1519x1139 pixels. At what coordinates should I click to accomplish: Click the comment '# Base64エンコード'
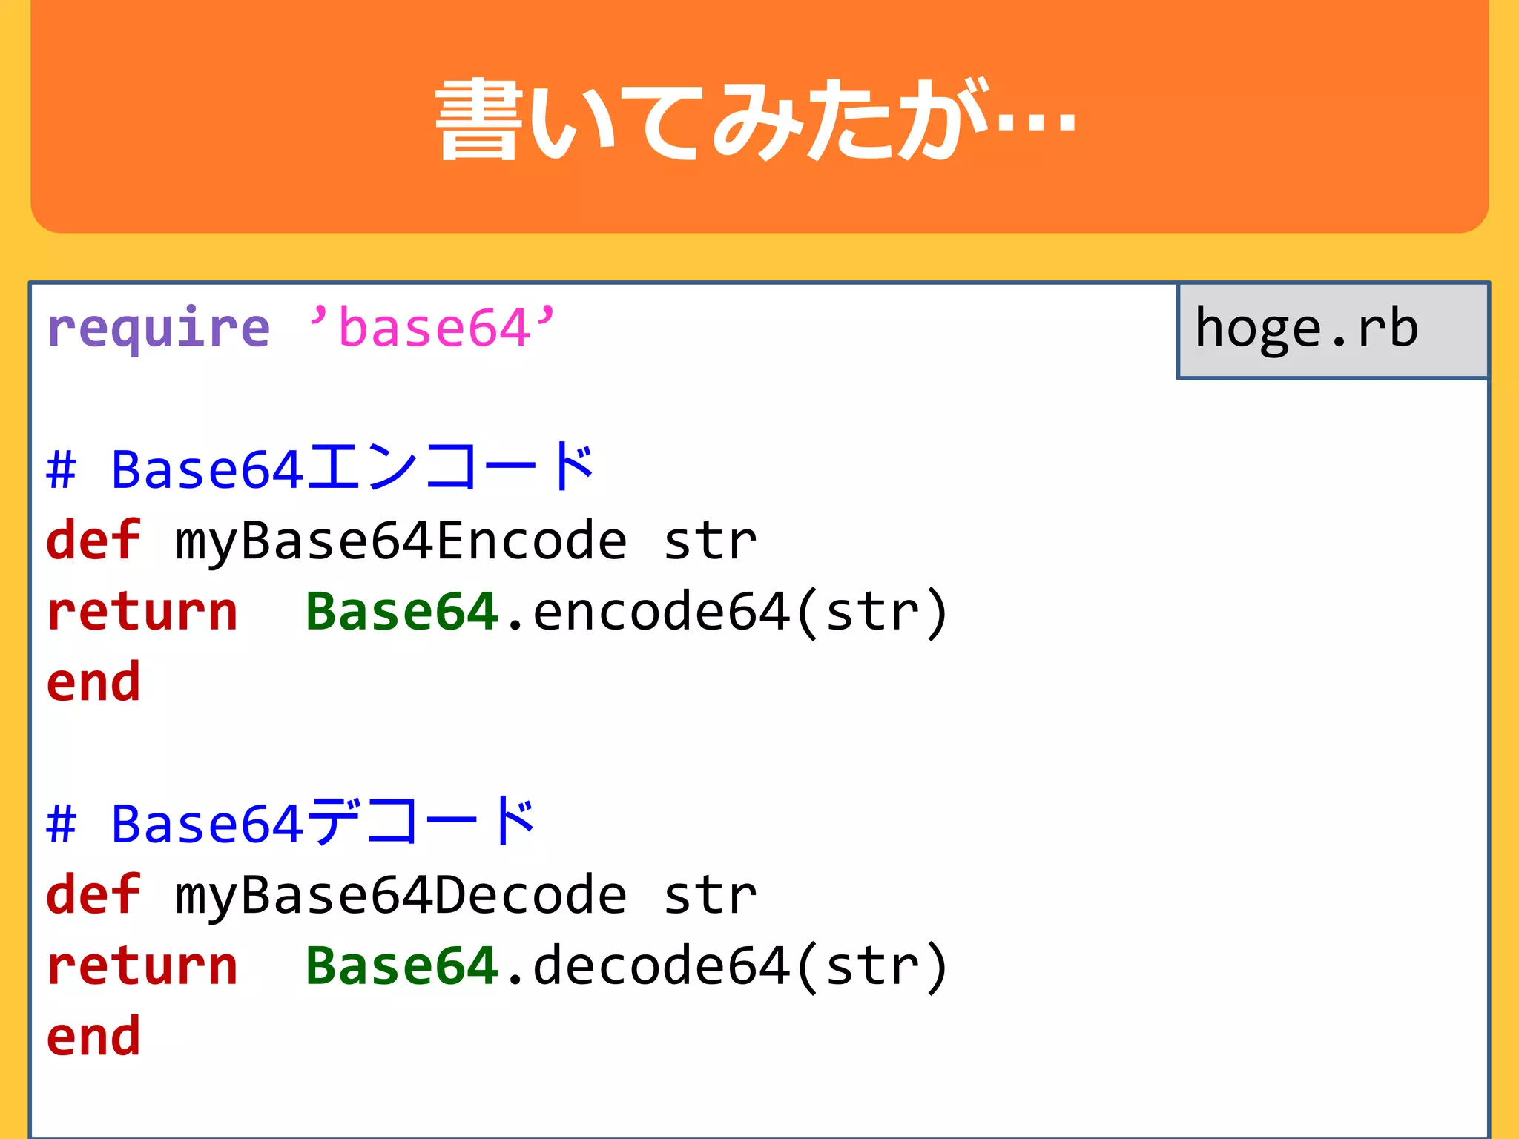click(x=320, y=468)
